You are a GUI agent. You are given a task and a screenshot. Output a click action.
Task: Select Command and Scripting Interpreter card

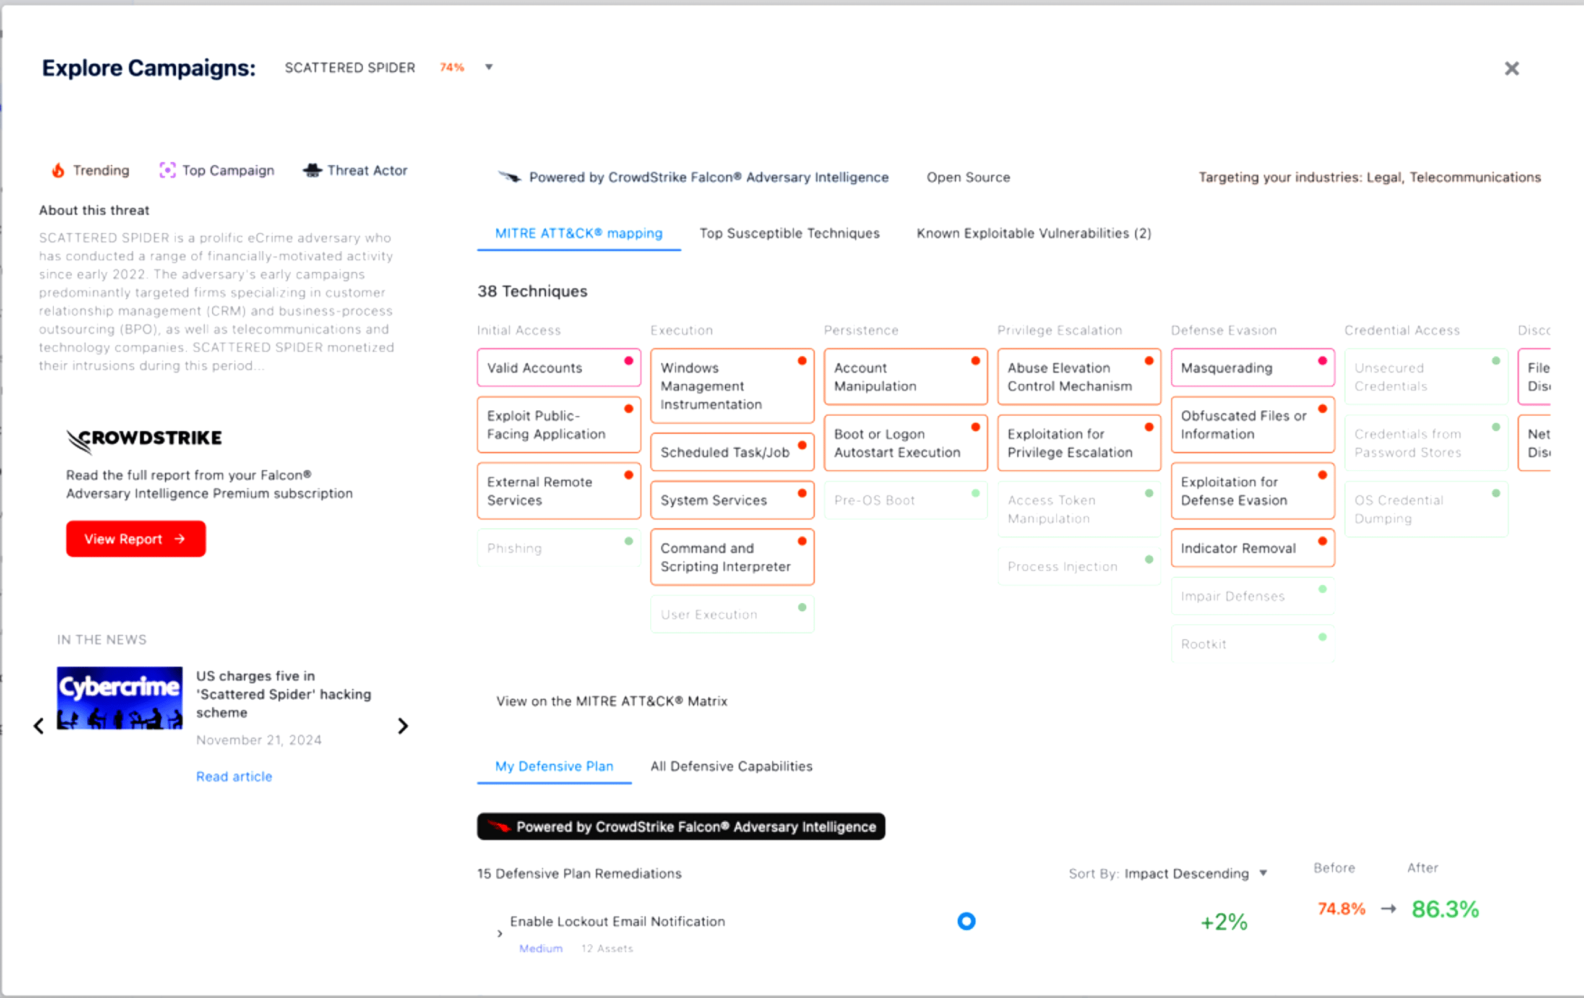click(x=732, y=557)
